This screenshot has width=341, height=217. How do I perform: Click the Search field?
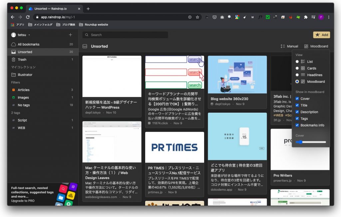tap(125, 35)
